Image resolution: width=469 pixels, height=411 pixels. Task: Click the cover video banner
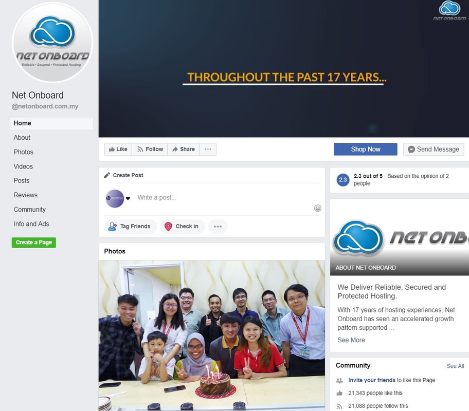283,69
